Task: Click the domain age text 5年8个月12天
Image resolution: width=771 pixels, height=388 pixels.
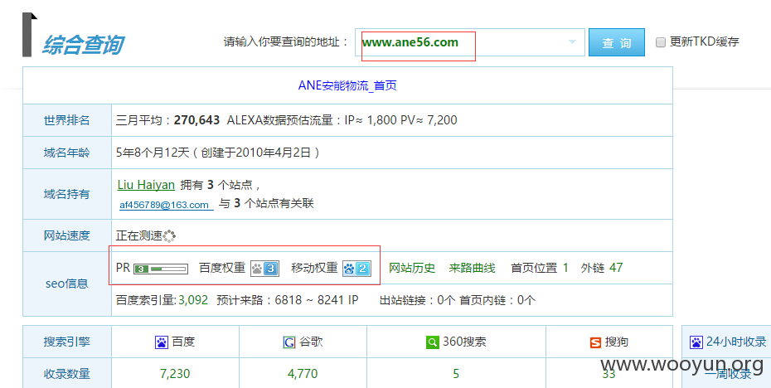Action: [153, 153]
